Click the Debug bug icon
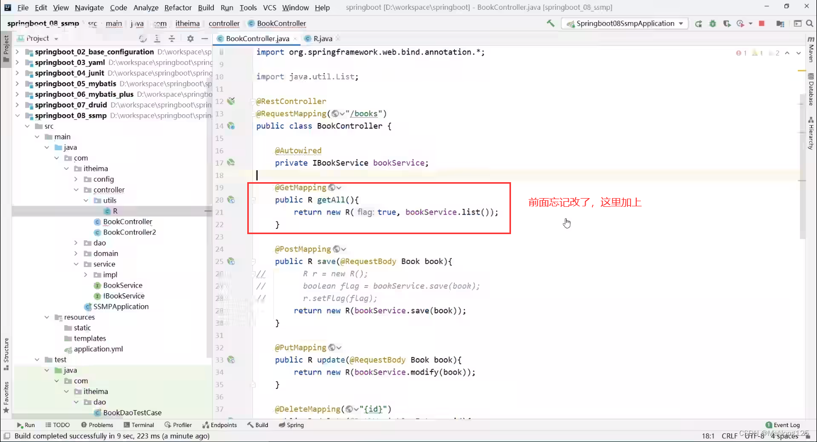 click(713, 24)
